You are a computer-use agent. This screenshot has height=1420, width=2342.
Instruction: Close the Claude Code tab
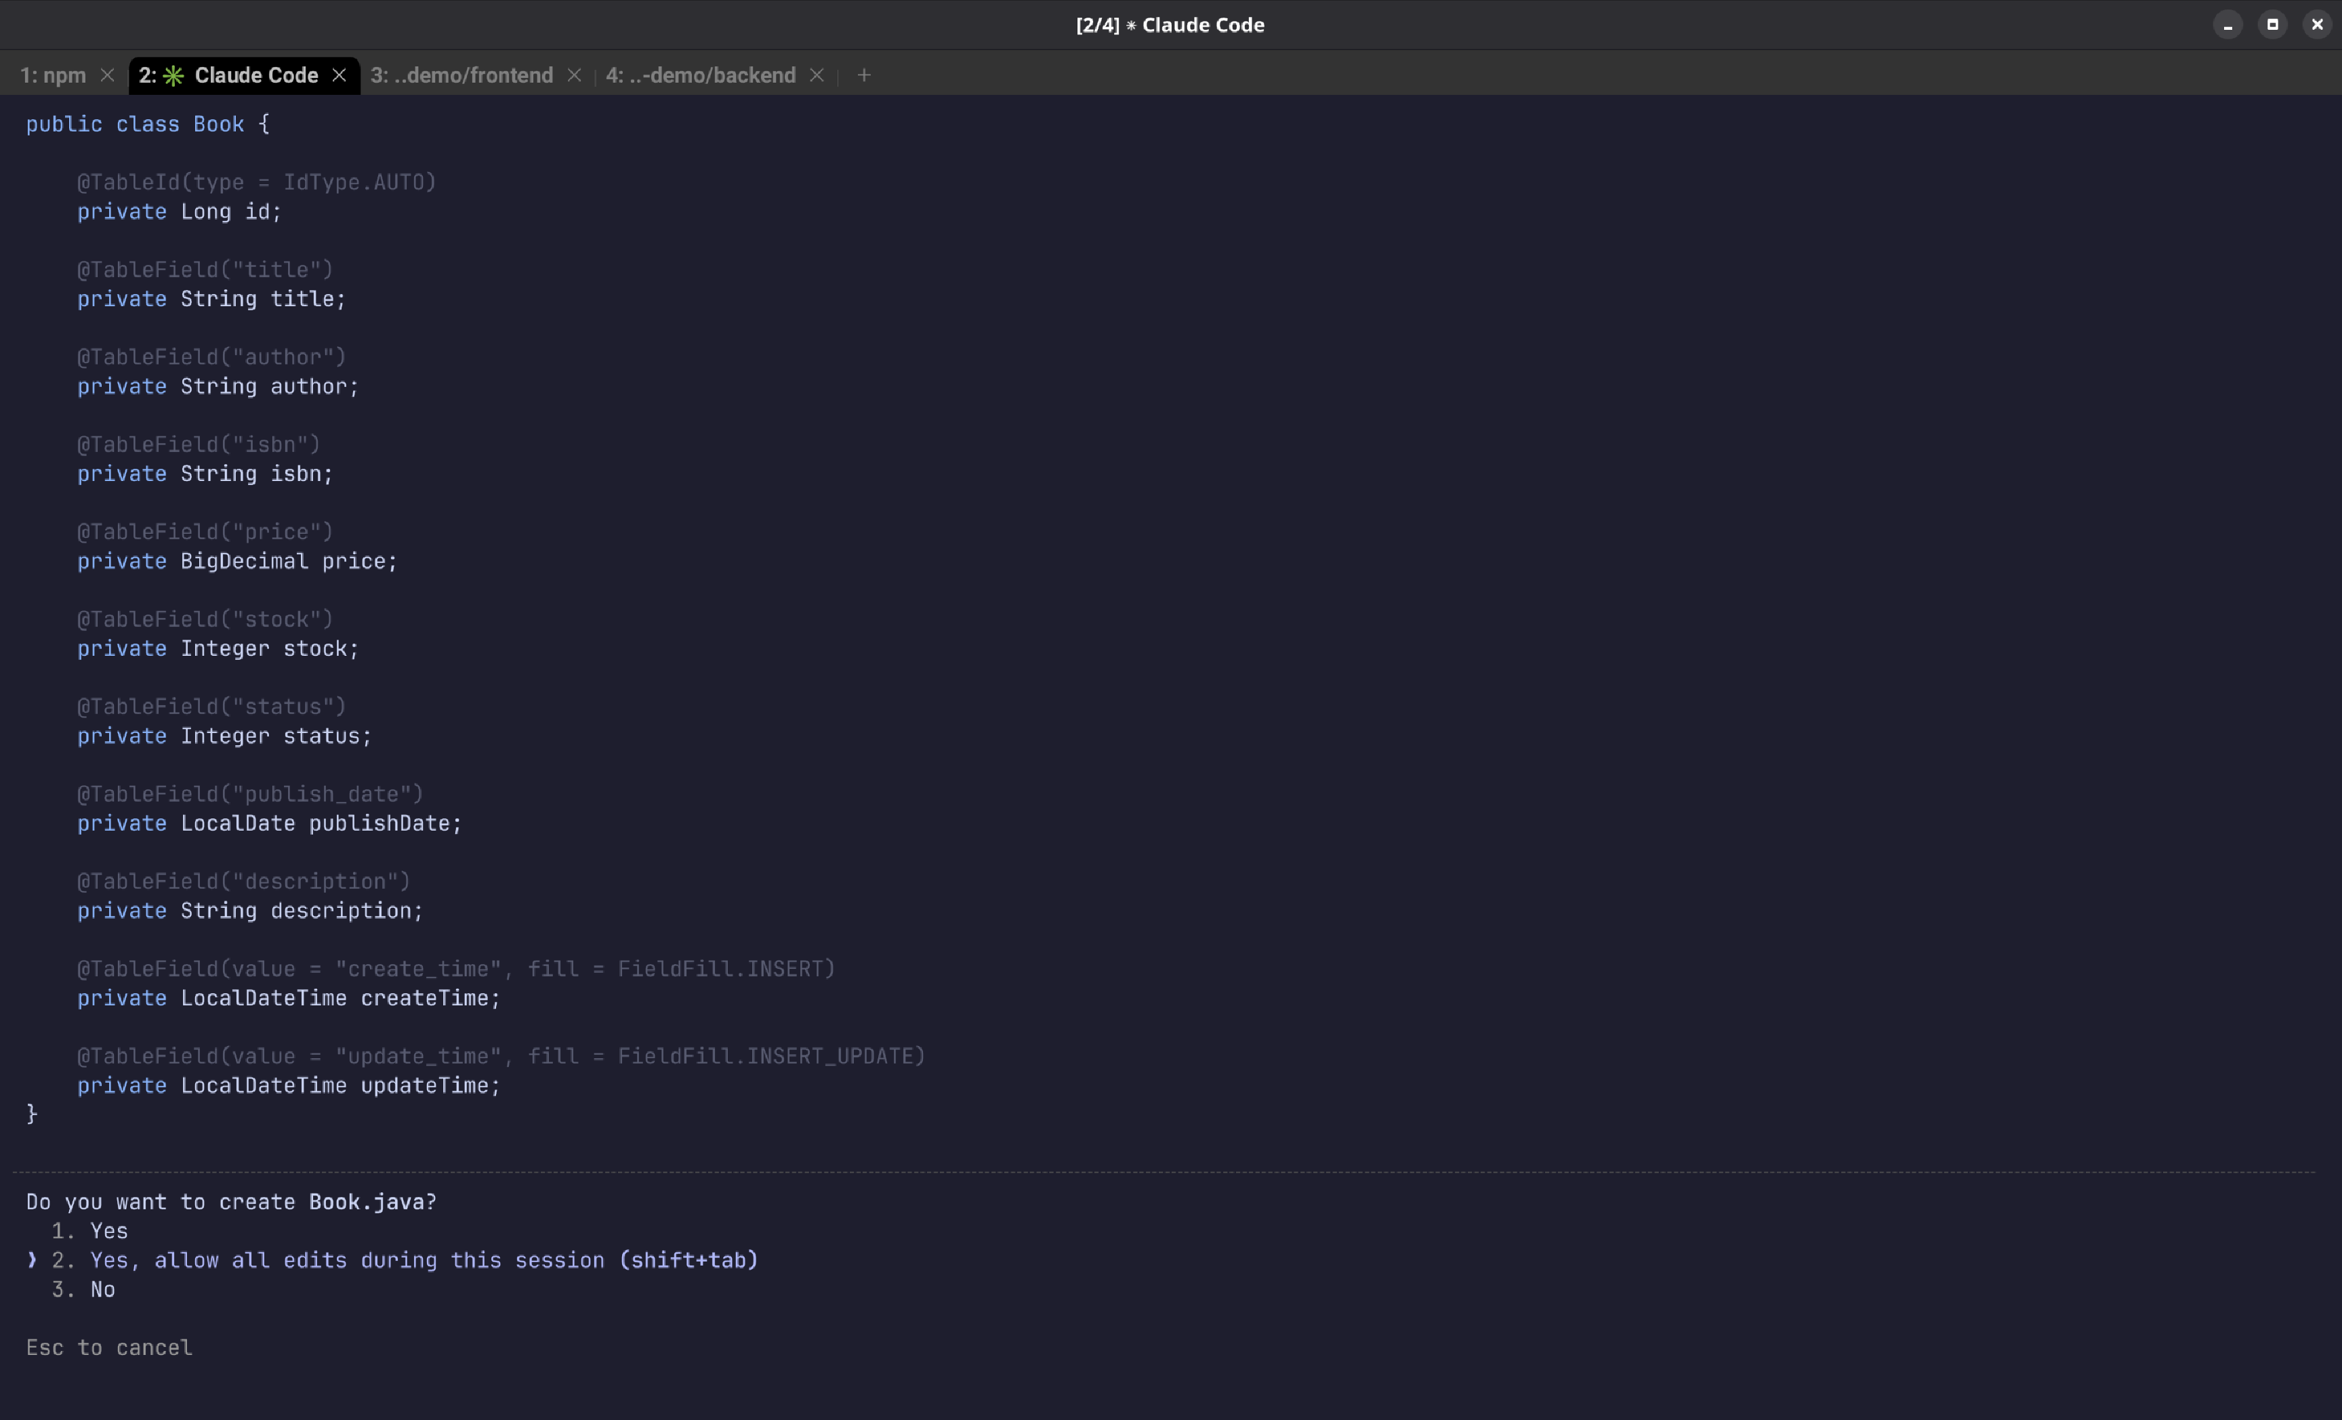340,75
